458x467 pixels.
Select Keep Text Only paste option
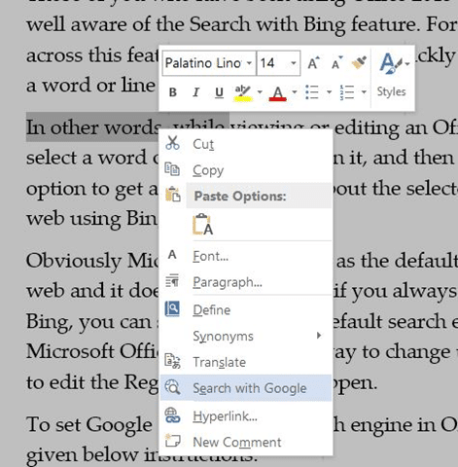click(203, 224)
